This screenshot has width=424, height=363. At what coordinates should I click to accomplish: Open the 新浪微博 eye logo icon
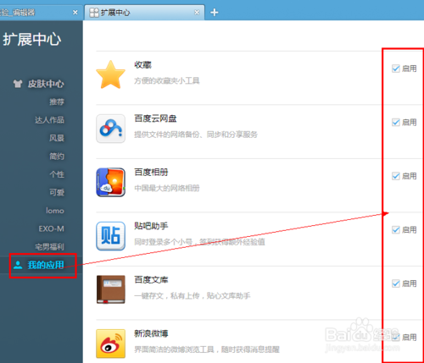110,344
